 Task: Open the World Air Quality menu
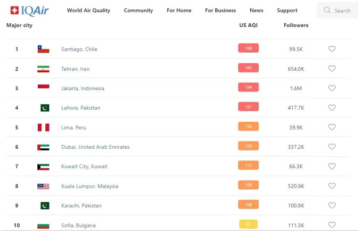tap(89, 11)
